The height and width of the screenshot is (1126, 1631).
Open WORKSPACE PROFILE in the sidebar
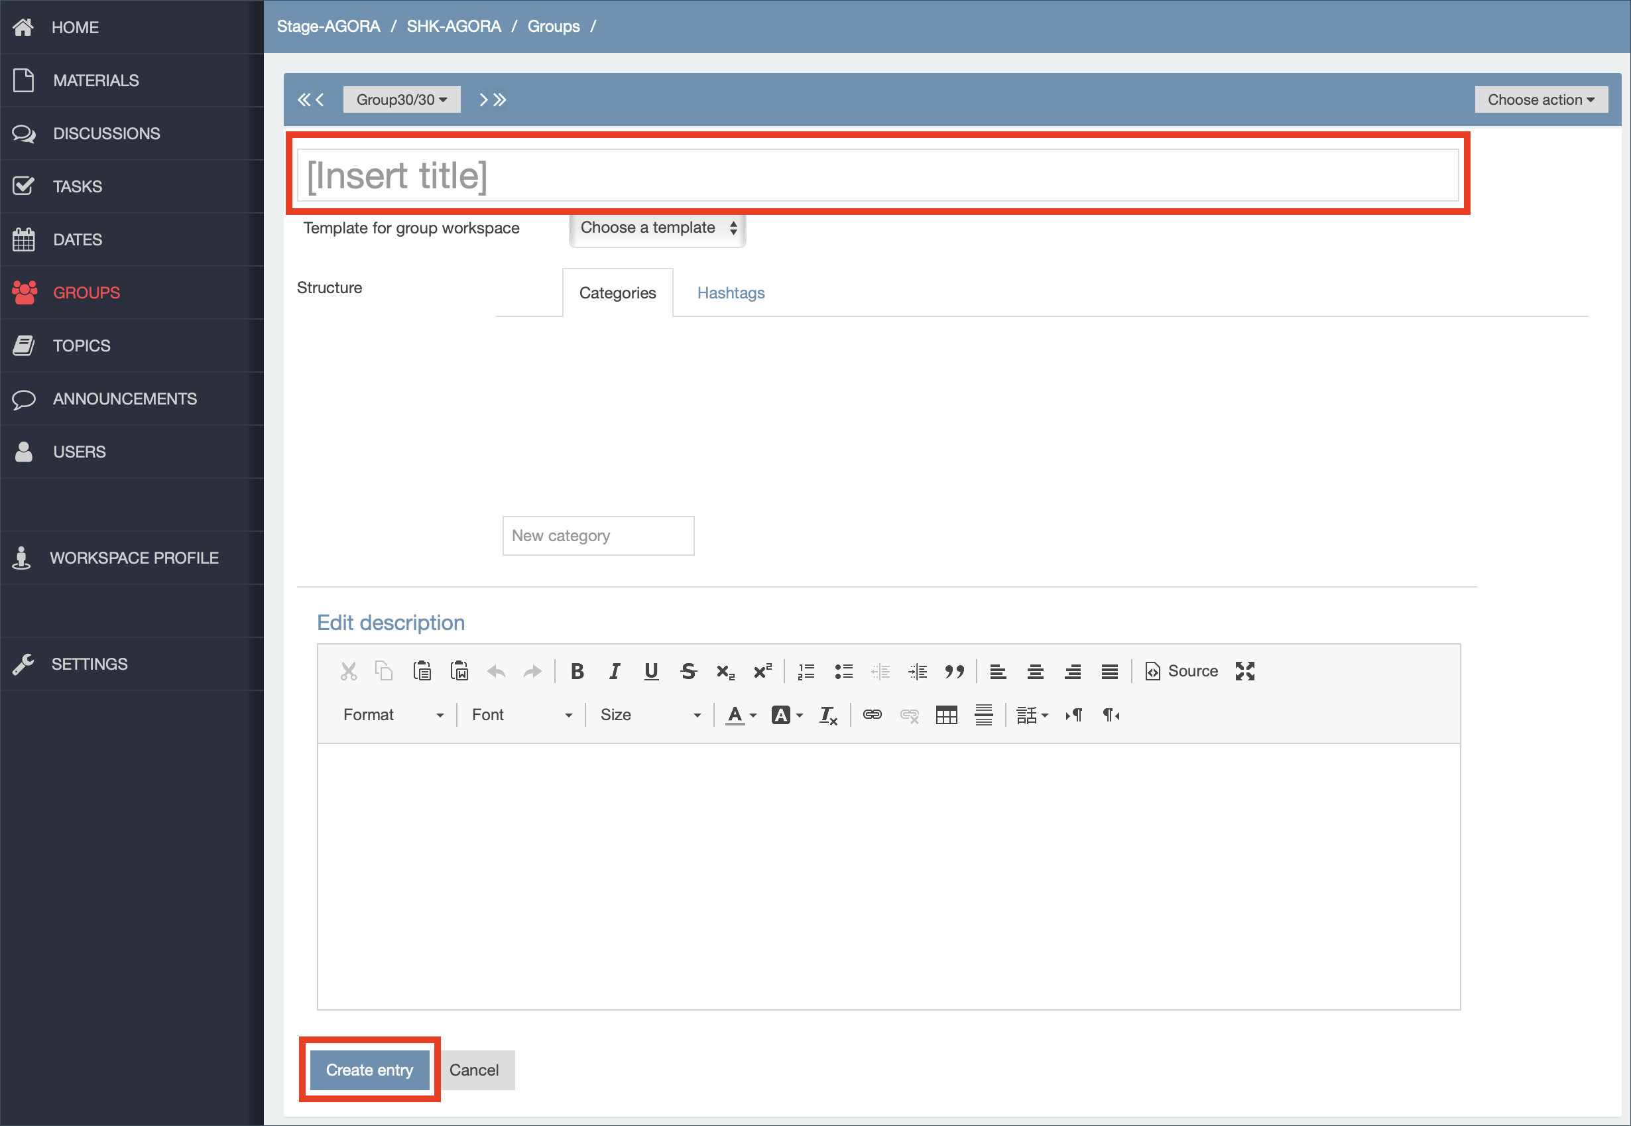point(132,557)
